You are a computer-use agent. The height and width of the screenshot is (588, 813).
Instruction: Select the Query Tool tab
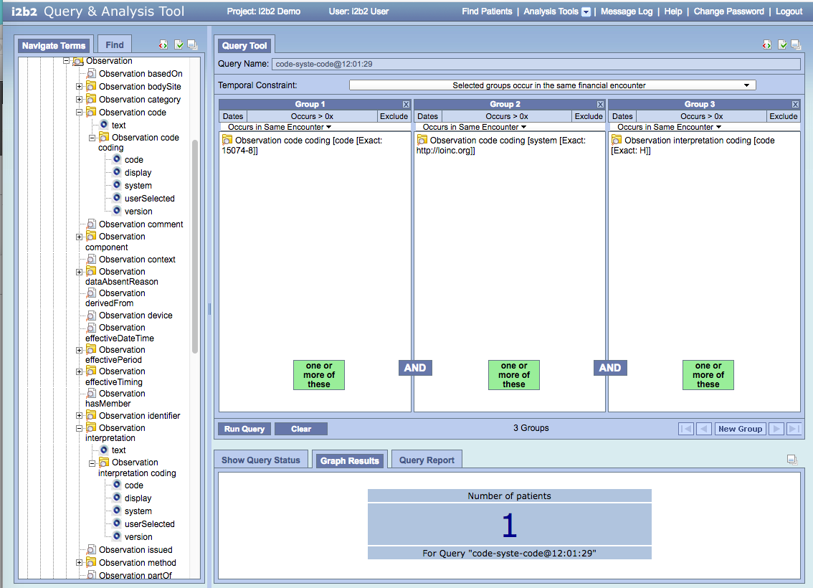coord(244,46)
